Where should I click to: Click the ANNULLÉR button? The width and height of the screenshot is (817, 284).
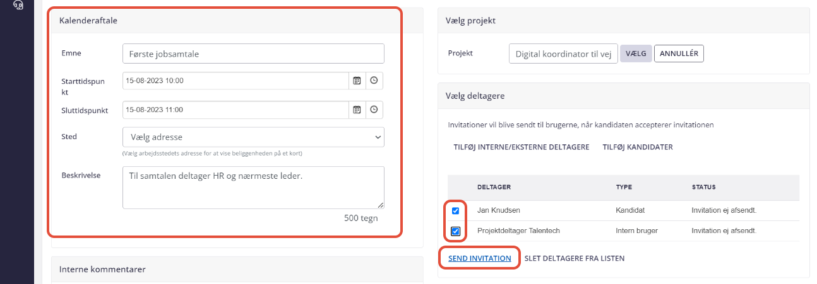(679, 54)
